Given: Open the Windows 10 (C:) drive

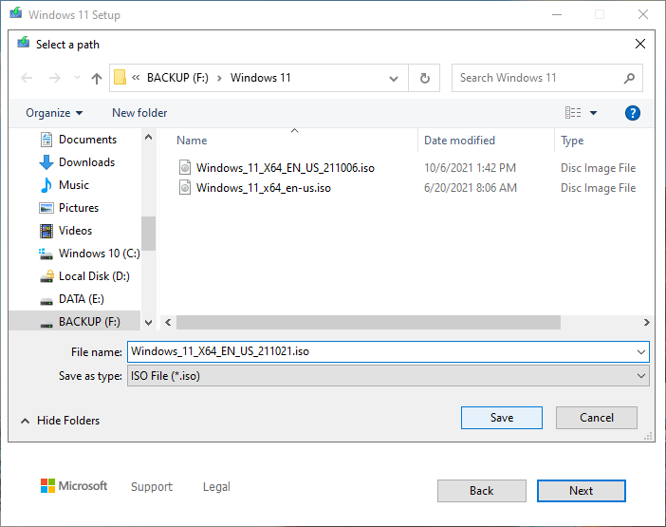Looking at the screenshot, I should 99,254.
